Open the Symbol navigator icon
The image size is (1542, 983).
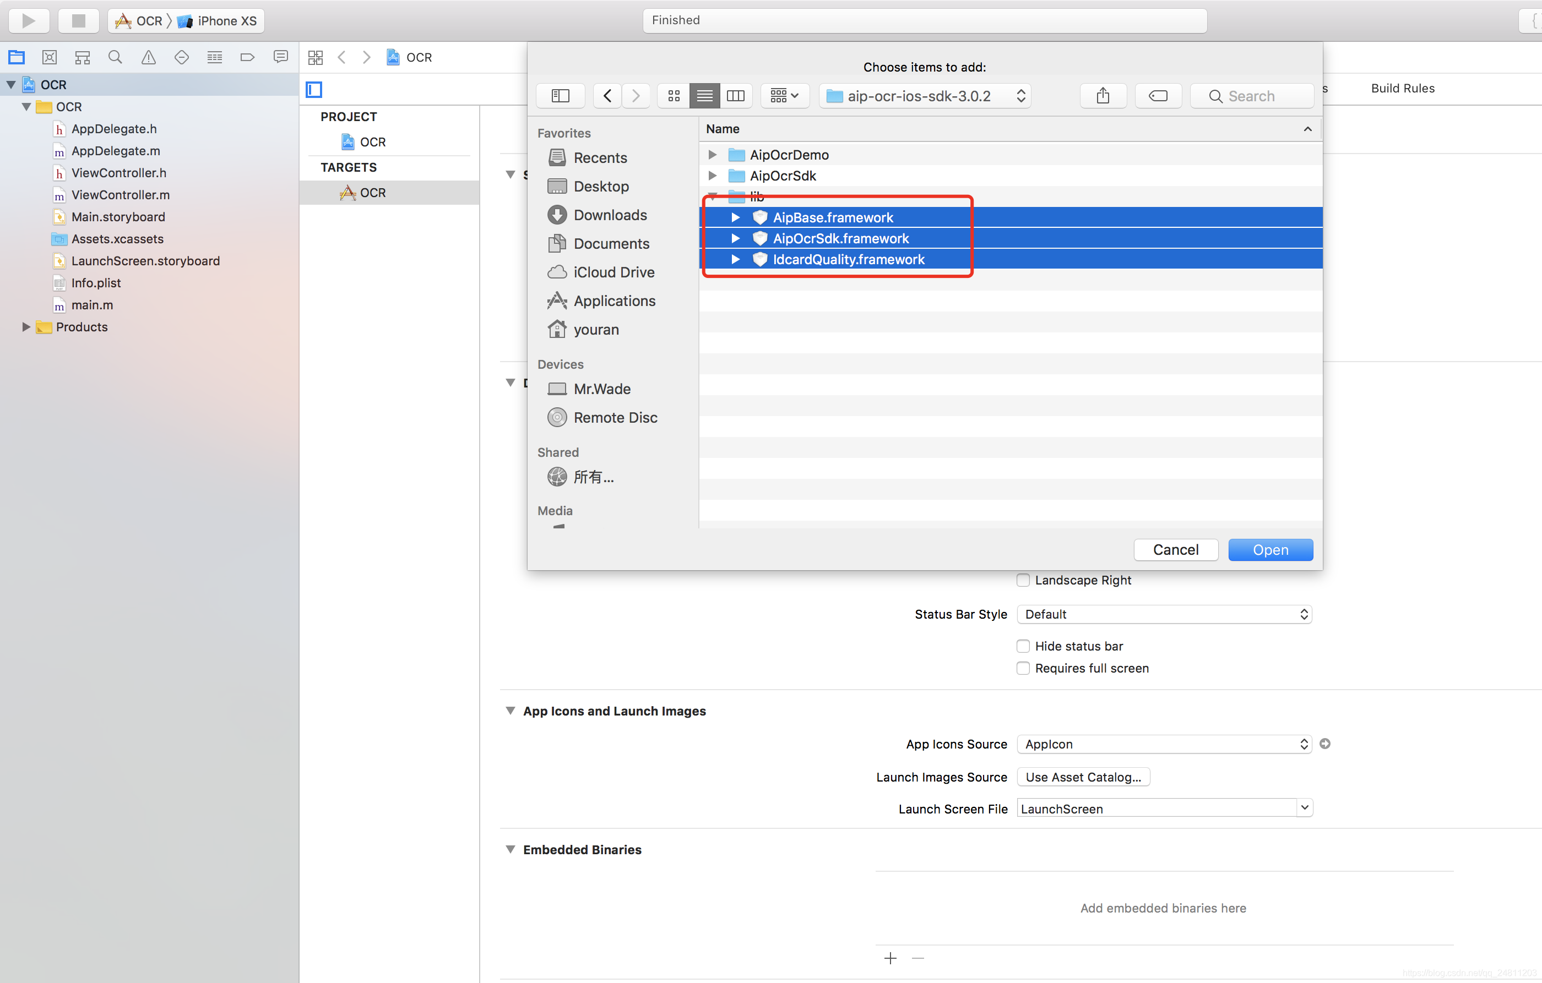pyautogui.click(x=83, y=58)
